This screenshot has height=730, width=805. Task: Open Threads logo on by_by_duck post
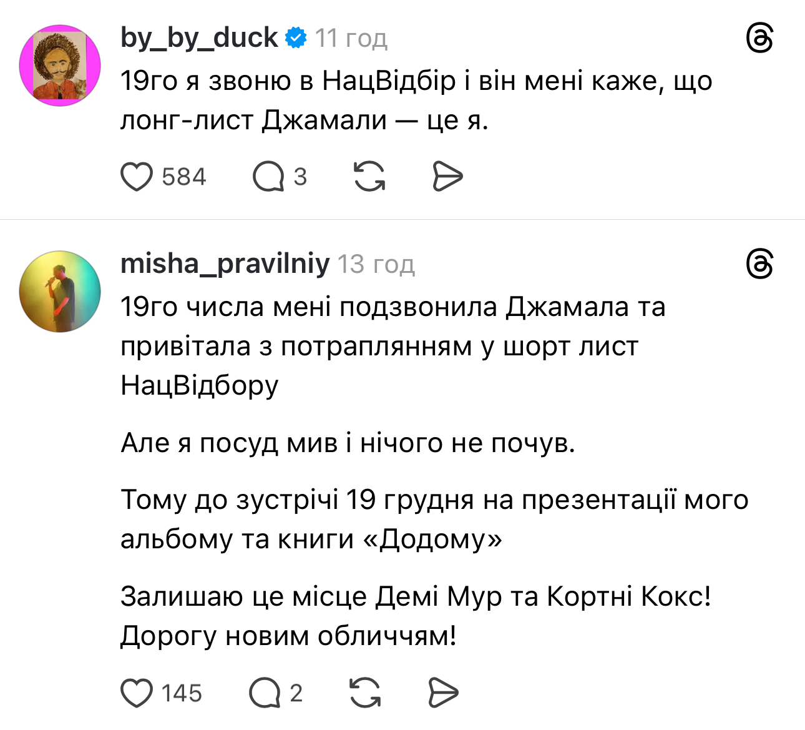click(759, 39)
